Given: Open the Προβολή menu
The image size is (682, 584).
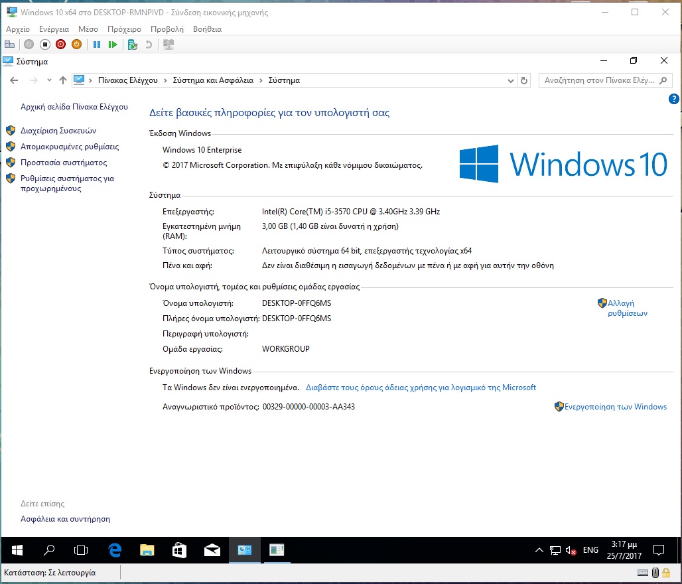Looking at the screenshot, I should (x=167, y=29).
